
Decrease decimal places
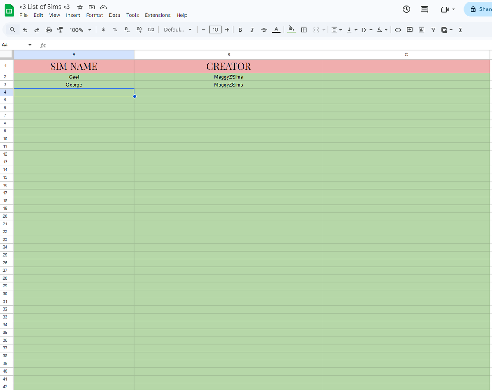click(127, 30)
